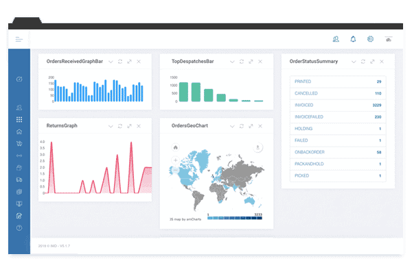Open the settings gear in top bar
The height and width of the screenshot is (274, 412).
tap(370, 39)
